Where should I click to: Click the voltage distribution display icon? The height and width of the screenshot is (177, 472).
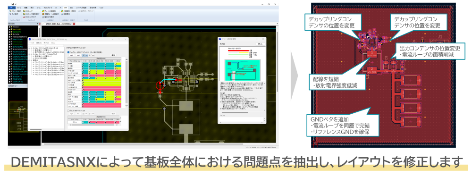click(x=42, y=17)
